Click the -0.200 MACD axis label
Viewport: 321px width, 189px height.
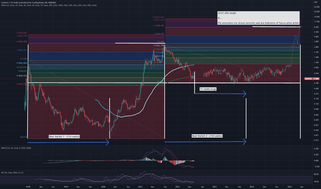click(x=316, y=167)
